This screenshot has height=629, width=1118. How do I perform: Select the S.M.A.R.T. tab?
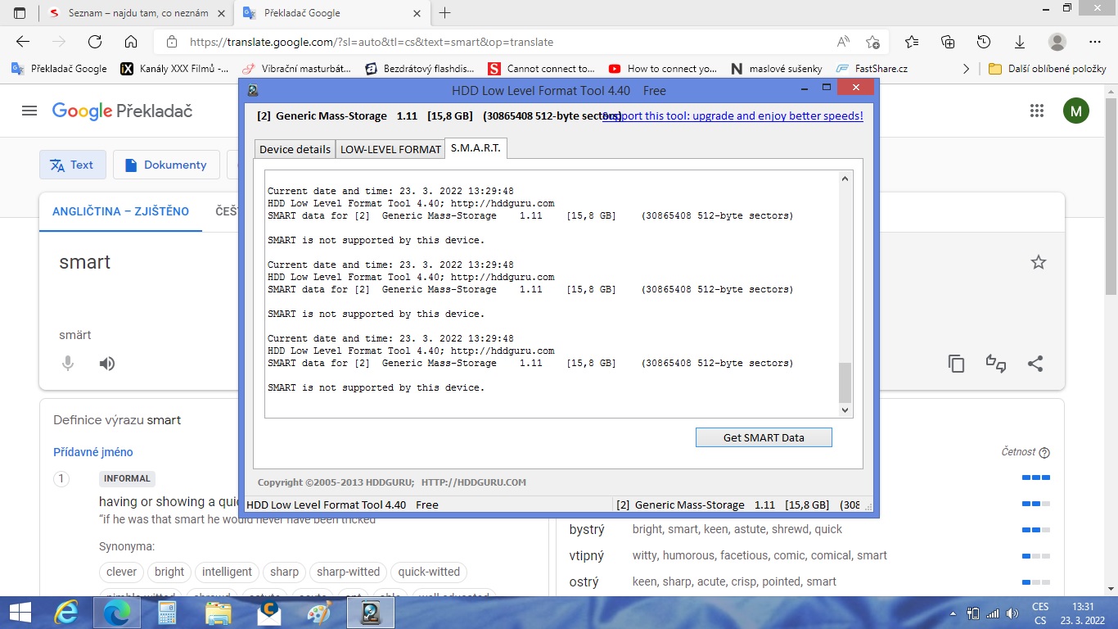tap(476, 148)
